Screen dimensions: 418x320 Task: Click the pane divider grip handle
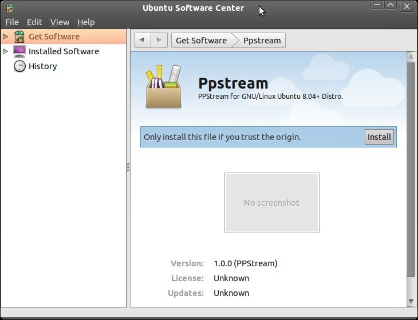click(x=128, y=167)
